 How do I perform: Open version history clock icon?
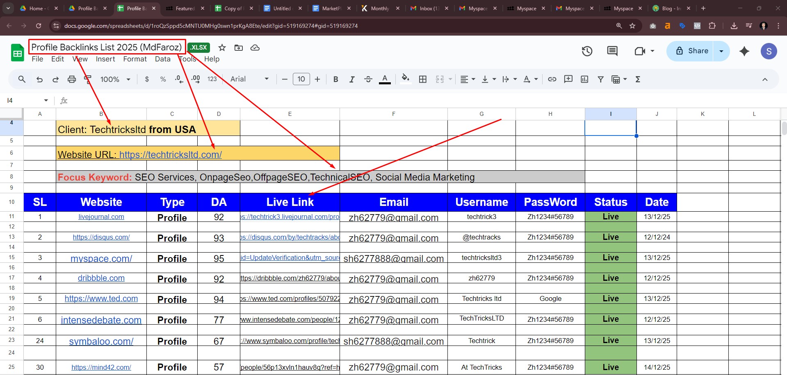(587, 51)
